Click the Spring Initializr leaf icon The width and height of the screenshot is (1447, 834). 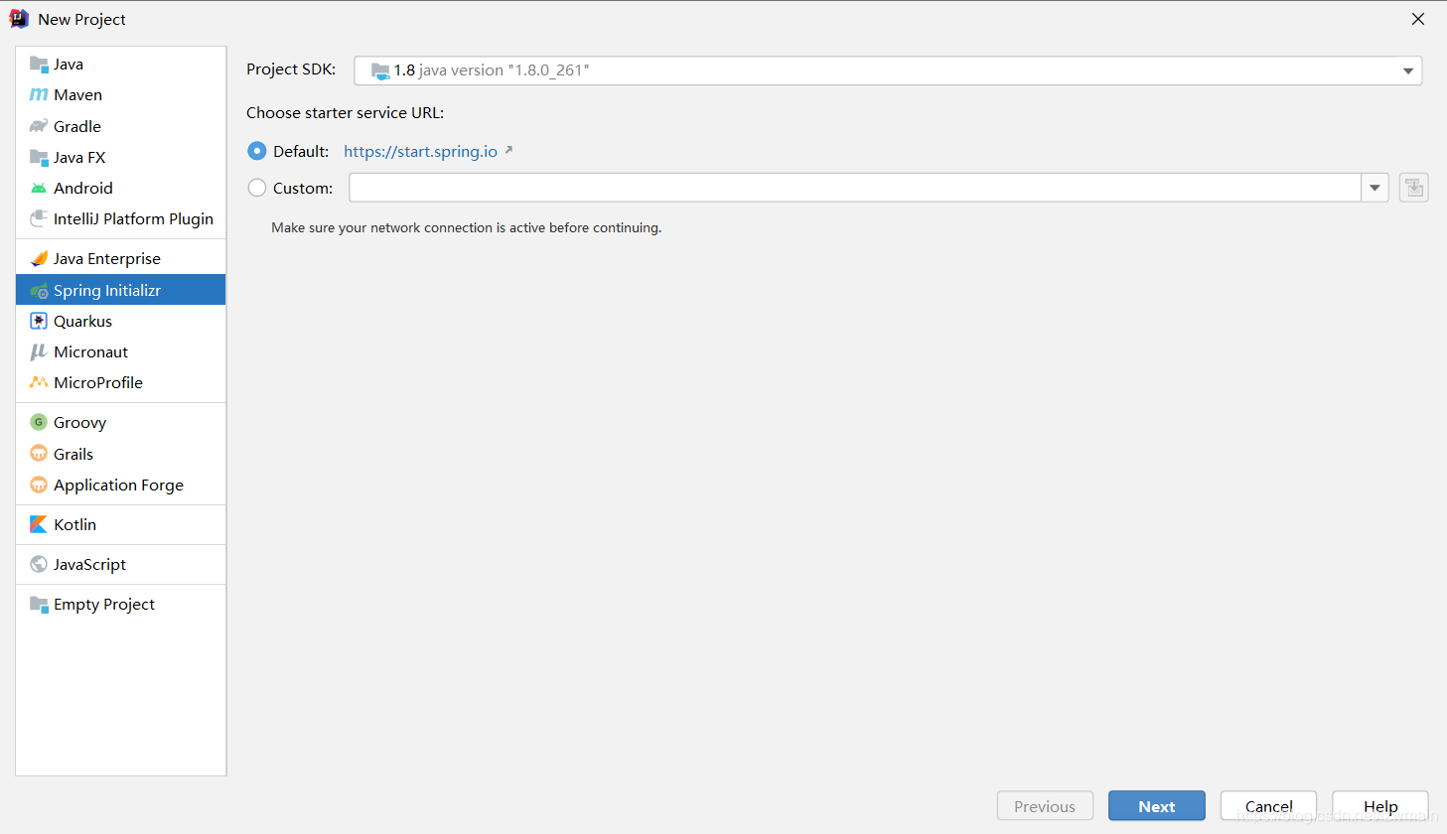click(x=39, y=290)
